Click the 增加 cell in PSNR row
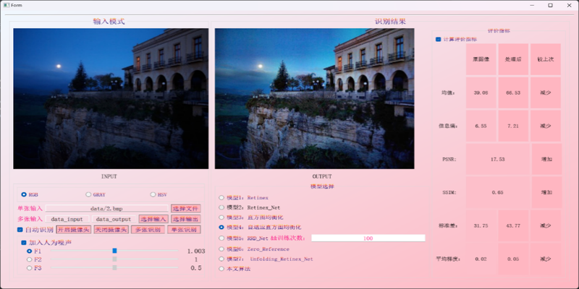Viewport: 579px width, 289px height. tap(546, 159)
